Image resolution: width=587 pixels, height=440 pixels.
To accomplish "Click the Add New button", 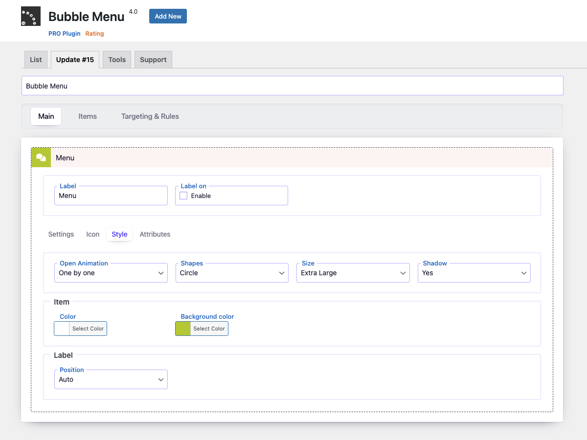I will (x=168, y=16).
